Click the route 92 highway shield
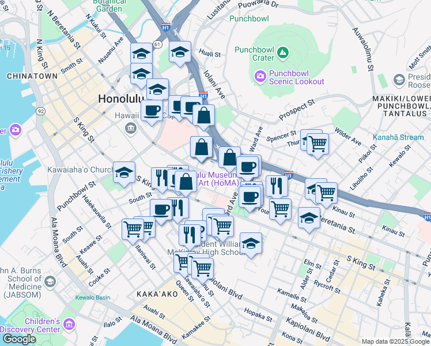Screen dimensions: 431x346 (41, 111)
